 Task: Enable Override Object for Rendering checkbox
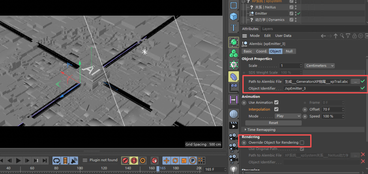pos(302,143)
